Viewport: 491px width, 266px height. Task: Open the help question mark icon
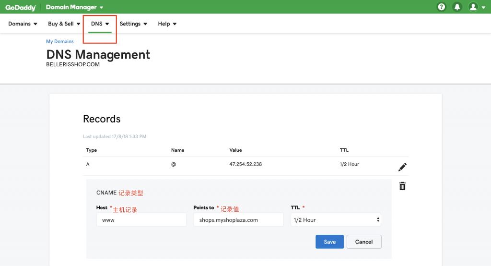click(x=442, y=7)
